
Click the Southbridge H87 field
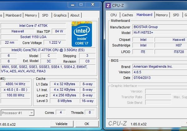(171, 45)
